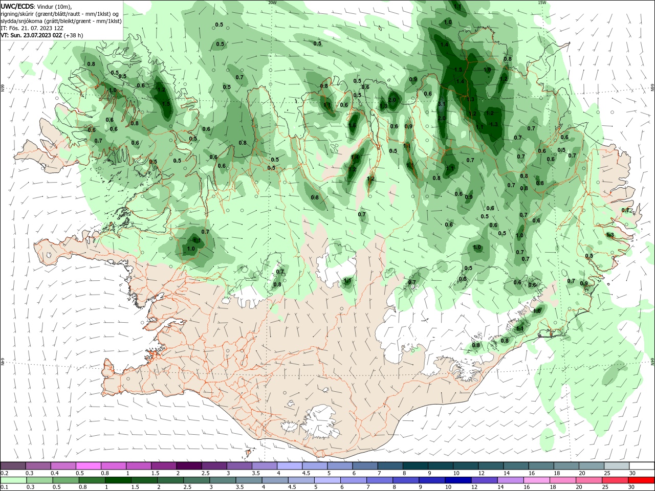Click the '0.1' label under the rain legend

click(x=5, y=487)
